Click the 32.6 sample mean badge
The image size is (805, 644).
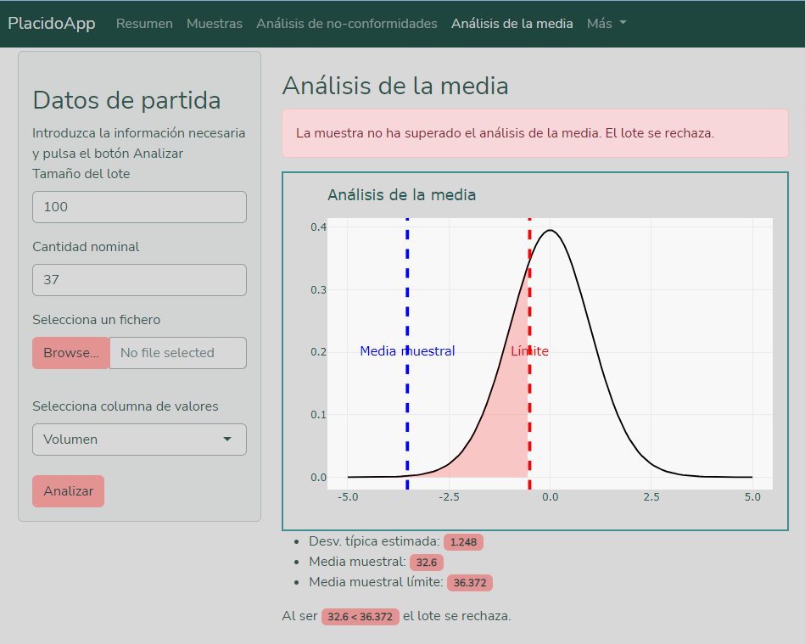pos(426,563)
